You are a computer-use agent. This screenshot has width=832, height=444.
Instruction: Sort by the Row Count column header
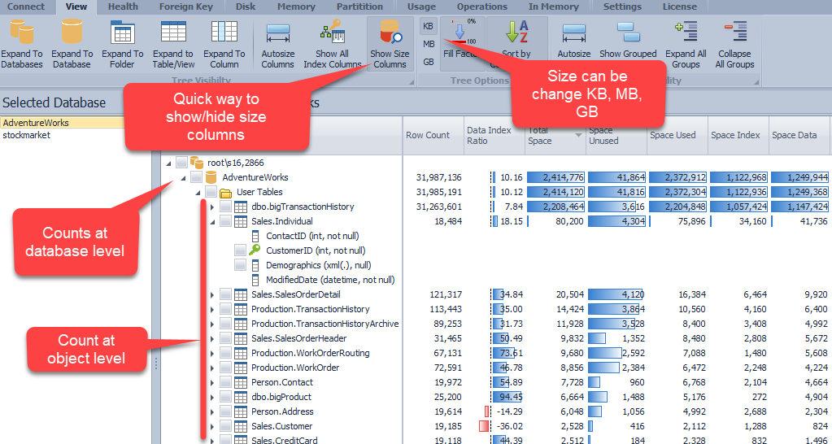tap(433, 135)
